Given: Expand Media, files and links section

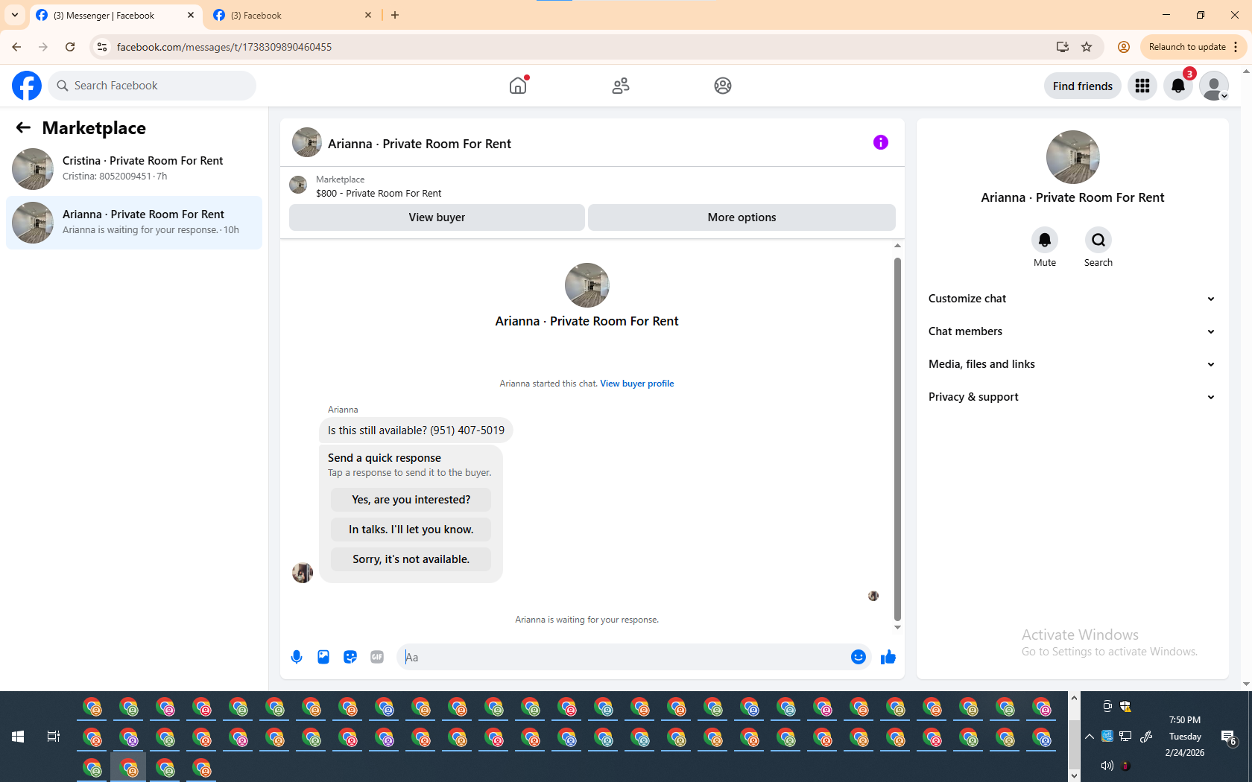Looking at the screenshot, I should click(1072, 364).
